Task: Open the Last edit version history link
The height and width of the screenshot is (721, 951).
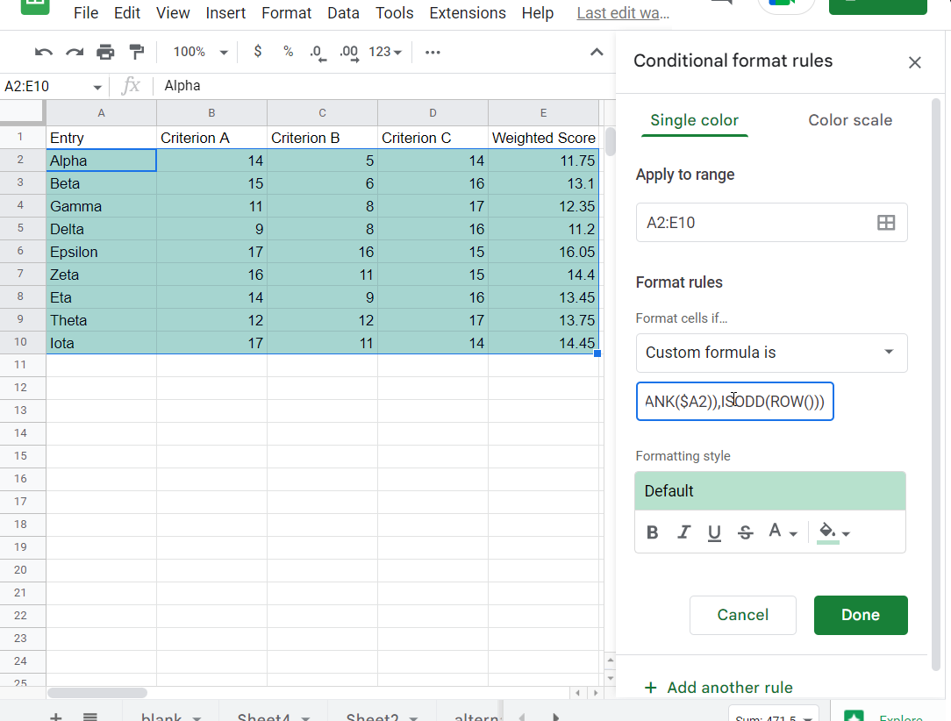Action: [623, 13]
